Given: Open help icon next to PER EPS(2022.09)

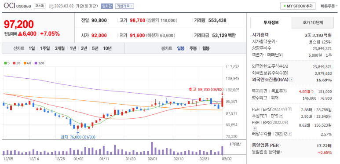Looking at the screenshot, I should point(290,109).
